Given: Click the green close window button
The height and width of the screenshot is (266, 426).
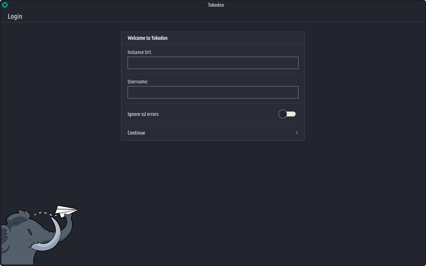Looking at the screenshot, I should click(5, 5).
